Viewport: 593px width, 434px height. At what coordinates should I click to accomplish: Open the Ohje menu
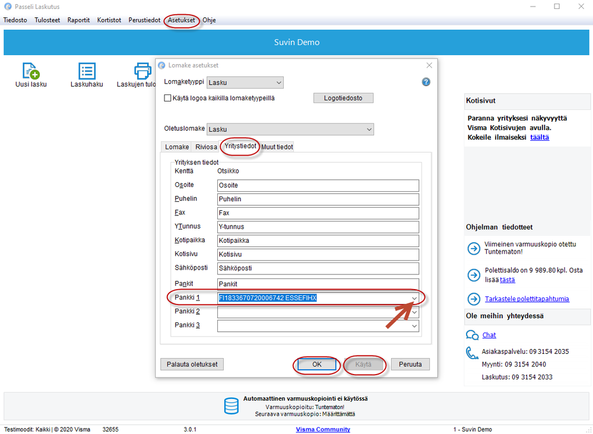tap(209, 20)
